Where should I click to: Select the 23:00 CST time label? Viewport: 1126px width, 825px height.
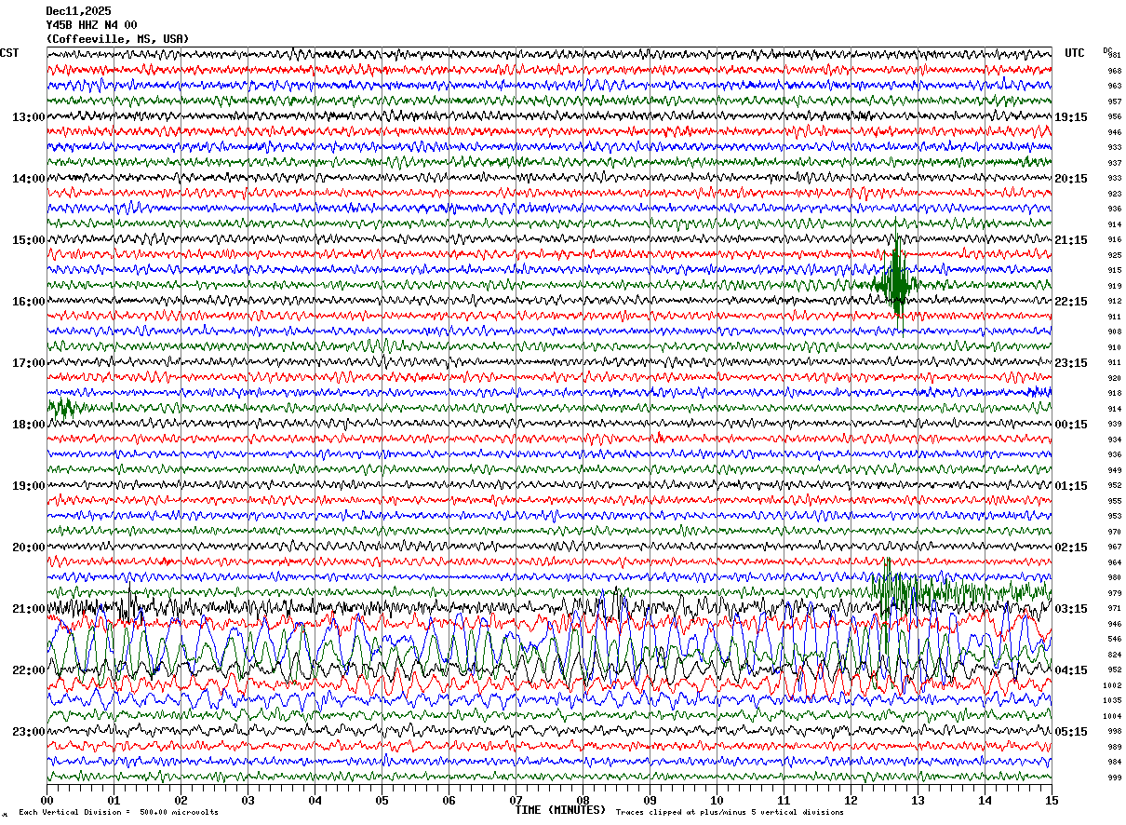point(28,732)
